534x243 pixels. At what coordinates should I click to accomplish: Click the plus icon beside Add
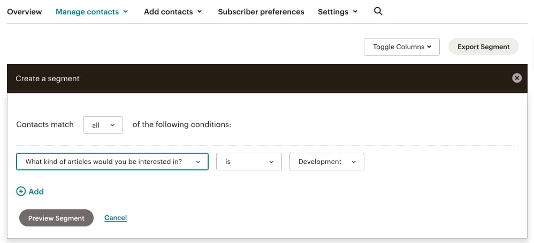pyautogui.click(x=21, y=191)
